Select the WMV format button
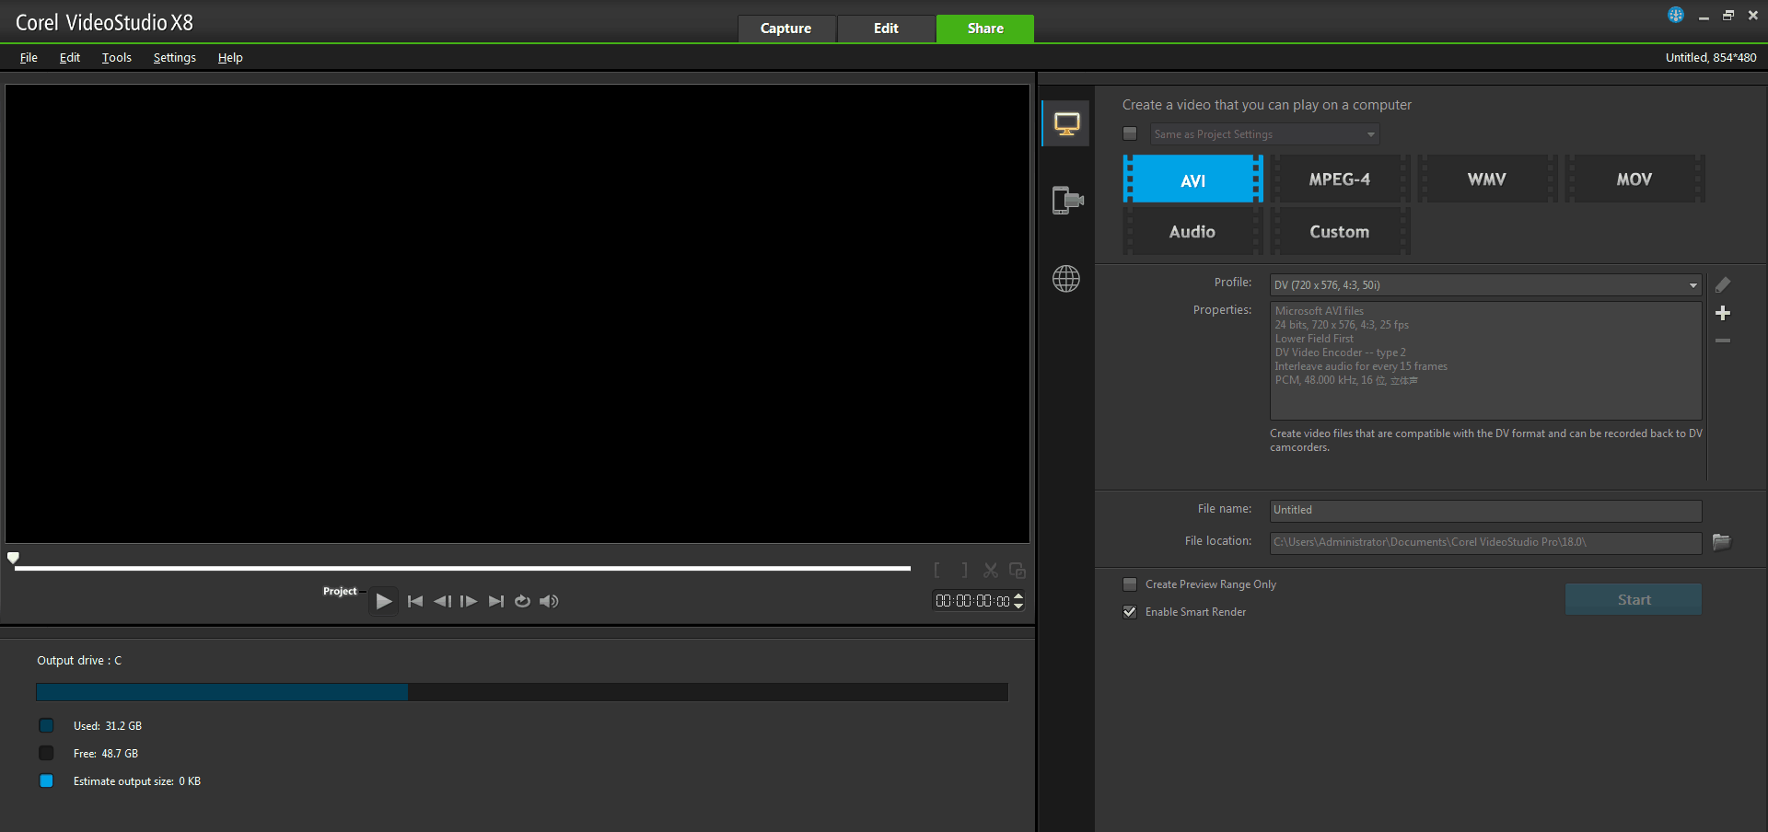This screenshot has width=1768, height=832. tap(1487, 179)
